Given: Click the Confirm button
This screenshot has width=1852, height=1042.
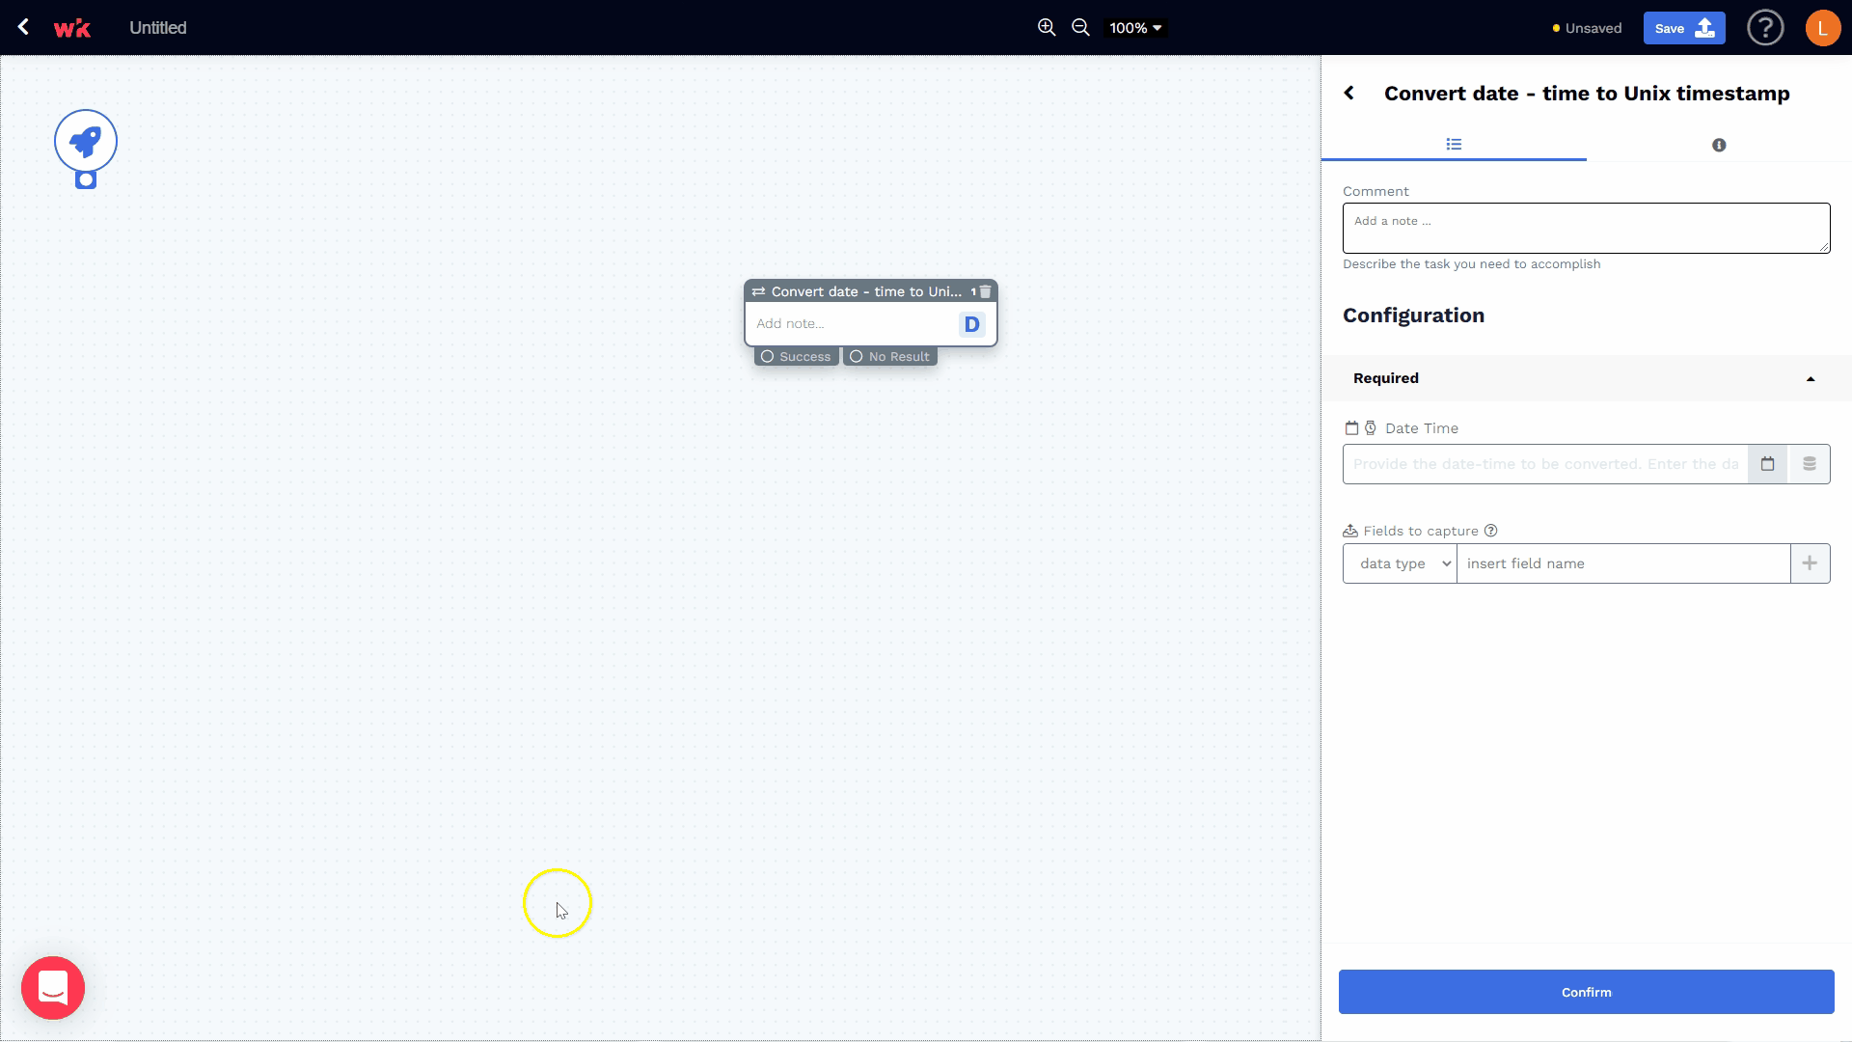Looking at the screenshot, I should click(1587, 992).
